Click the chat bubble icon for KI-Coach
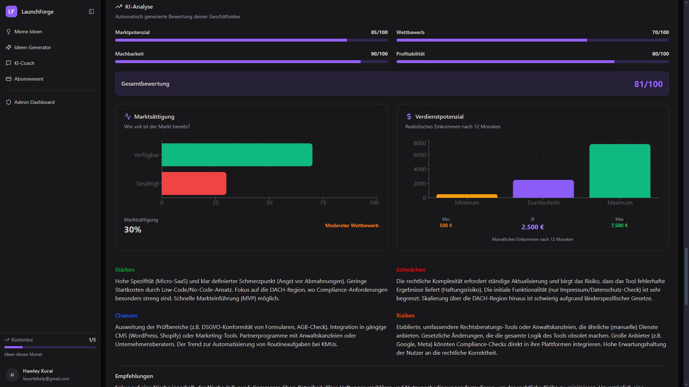 [x=9, y=63]
